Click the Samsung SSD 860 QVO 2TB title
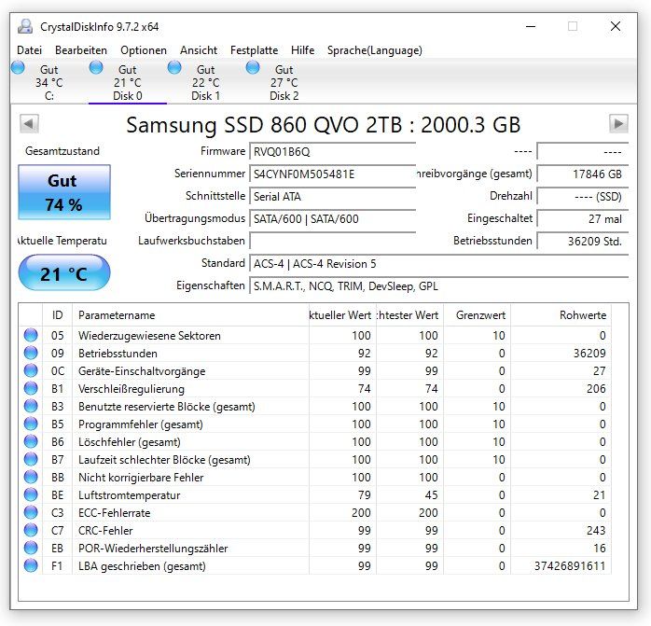This screenshot has width=651, height=626. (x=323, y=125)
